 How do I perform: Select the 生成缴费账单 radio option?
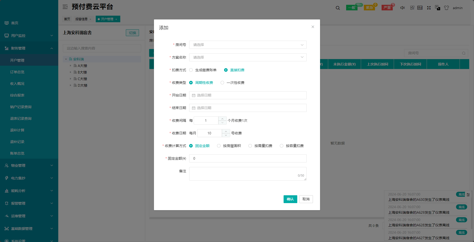point(203,70)
